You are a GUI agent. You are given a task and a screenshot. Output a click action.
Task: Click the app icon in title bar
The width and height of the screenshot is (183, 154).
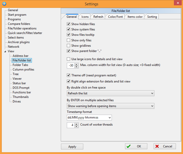4,4
